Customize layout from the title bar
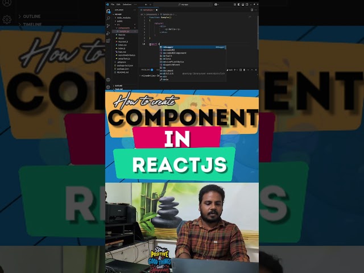 (x=235, y=5)
